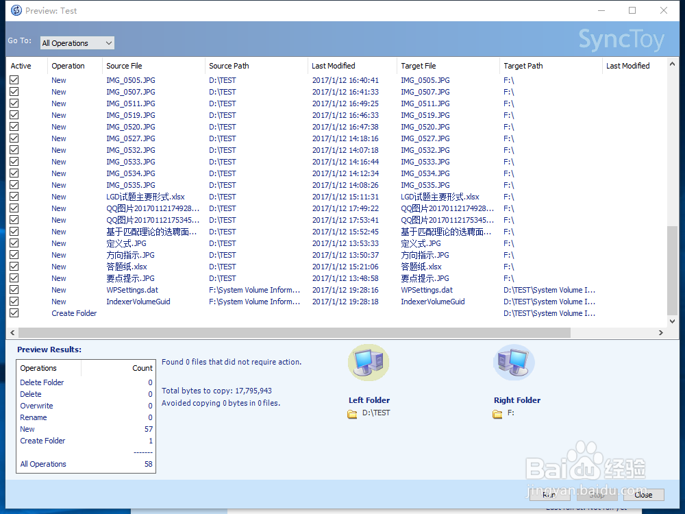
Task: Click Delete Folder in Preview Results
Action: click(42, 382)
